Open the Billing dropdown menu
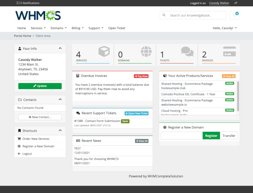 pos(77,28)
